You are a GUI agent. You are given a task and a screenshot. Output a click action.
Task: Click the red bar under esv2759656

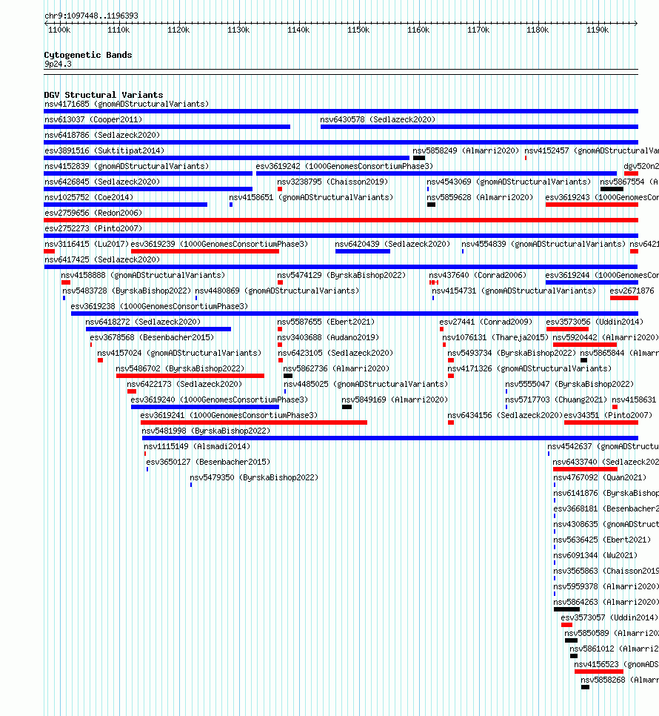click(341, 220)
